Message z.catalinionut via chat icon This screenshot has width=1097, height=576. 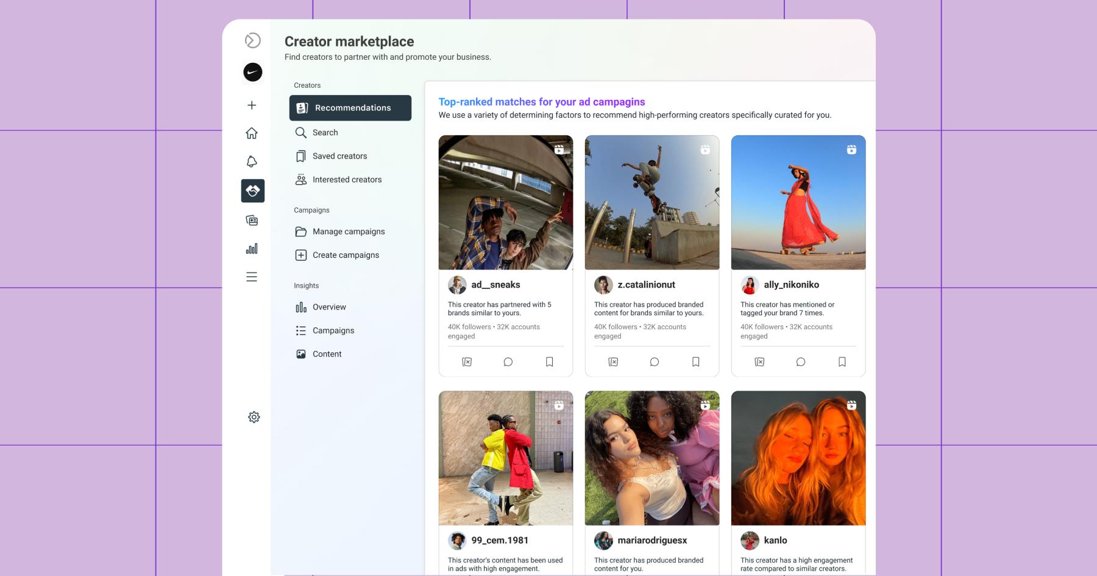(655, 362)
